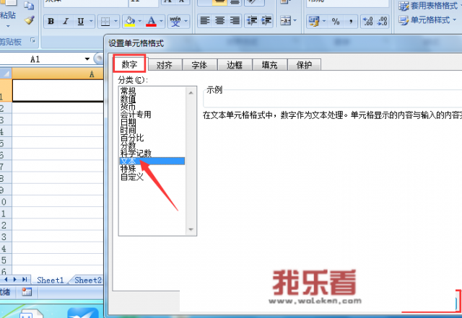Decrease indent

[x=252, y=21]
